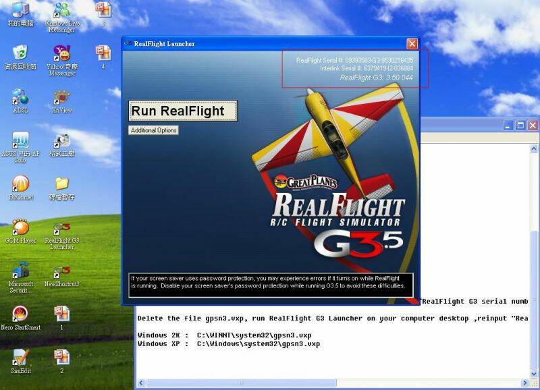Click the "RealFlight G3: 3.50.044" version text
The width and height of the screenshot is (540, 390).
coord(377,78)
